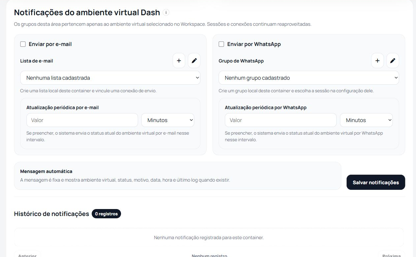Focus WhatsApp periodic update Valor field
The height and width of the screenshot is (257, 416).
tap(280, 120)
